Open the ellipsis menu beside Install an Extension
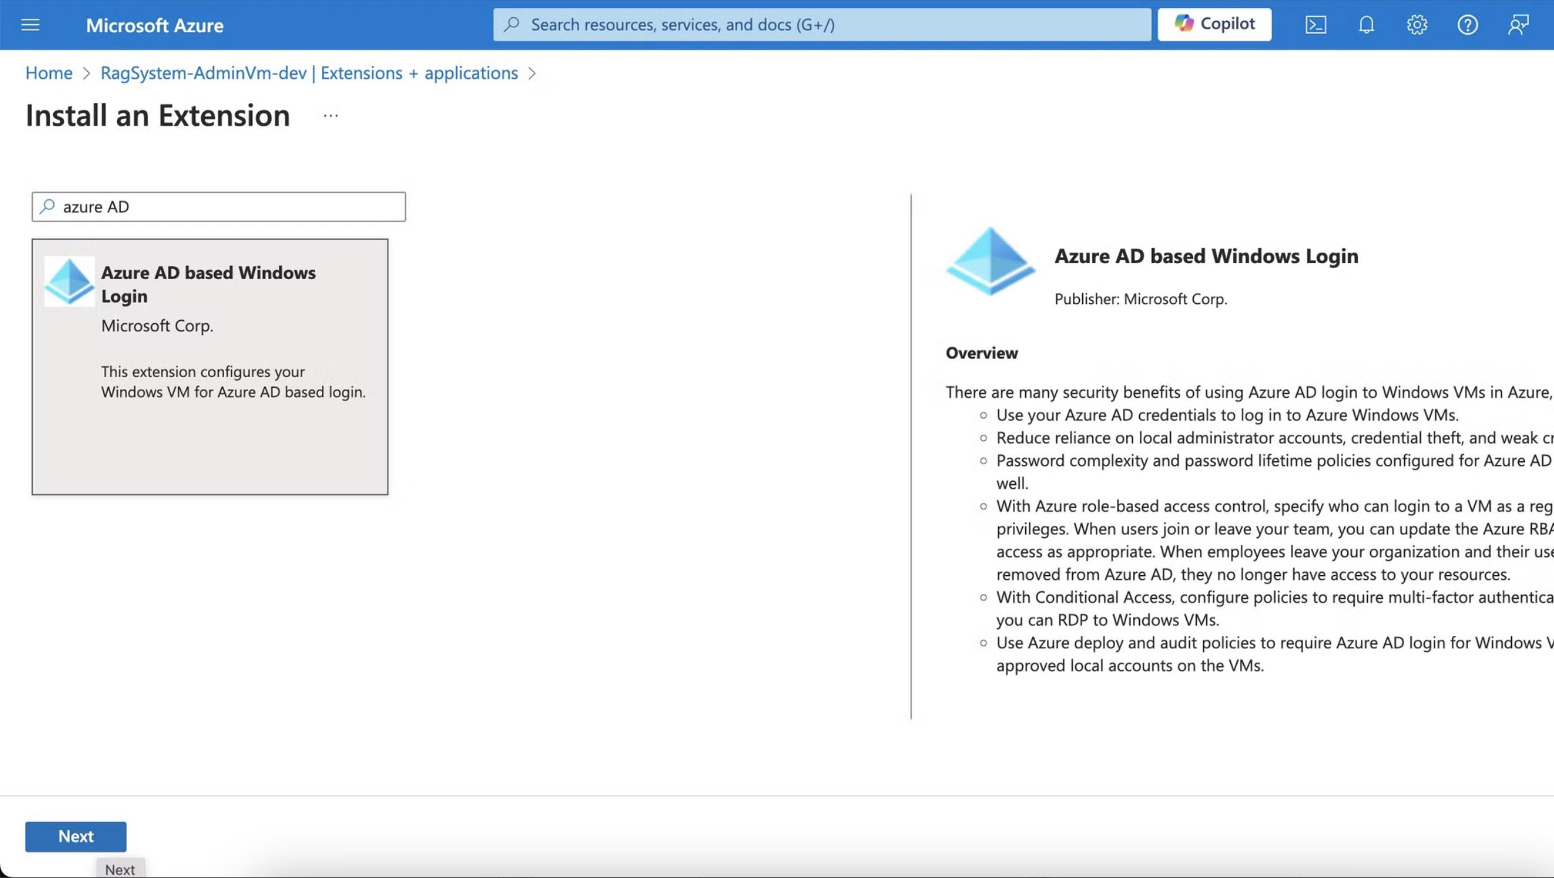The height and width of the screenshot is (878, 1554). coord(331,116)
